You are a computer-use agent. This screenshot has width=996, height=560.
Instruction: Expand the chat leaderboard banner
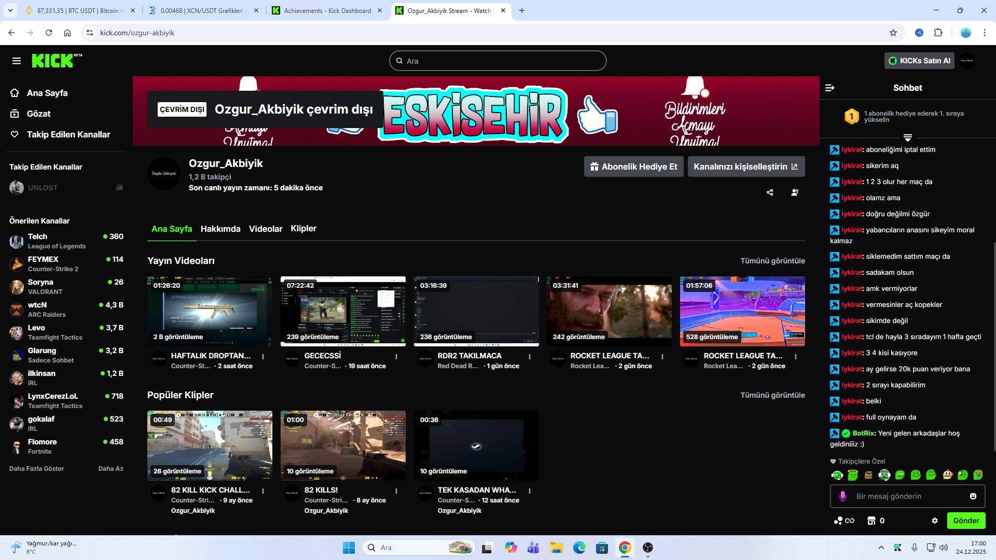pyautogui.click(x=908, y=138)
